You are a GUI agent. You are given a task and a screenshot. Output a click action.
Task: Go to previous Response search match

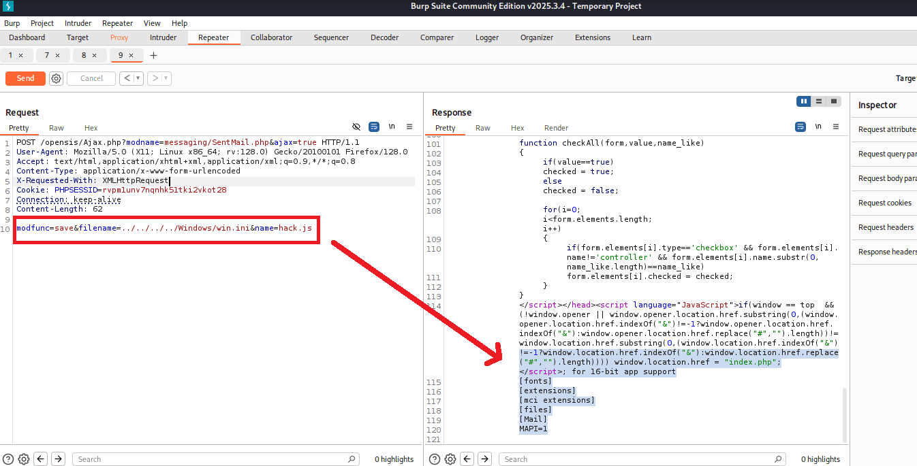click(x=467, y=459)
